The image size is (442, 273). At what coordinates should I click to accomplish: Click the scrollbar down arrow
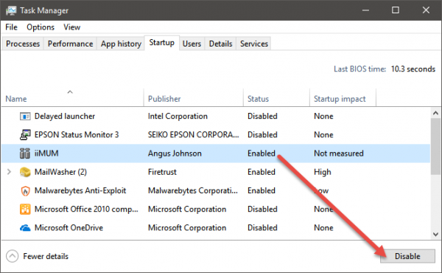pos(435,235)
